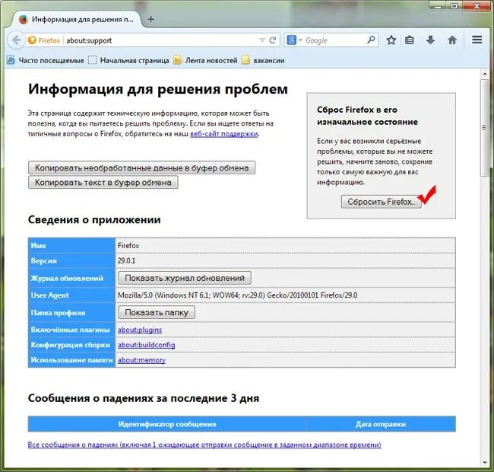494x472 pixels.
Task: Open the about:memory link
Action: pos(142,360)
